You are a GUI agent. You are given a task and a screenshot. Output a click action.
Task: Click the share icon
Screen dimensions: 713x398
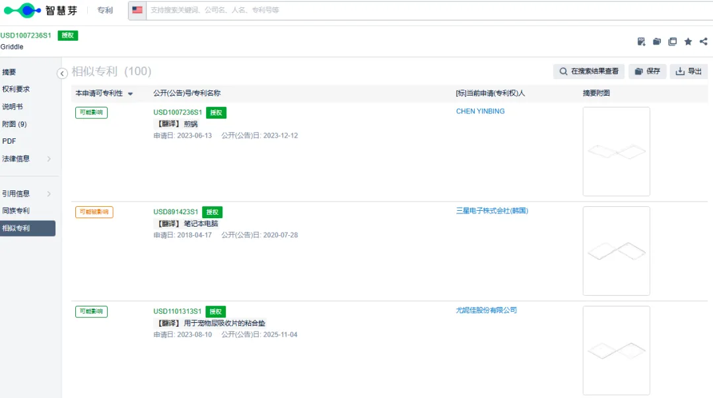coord(704,42)
